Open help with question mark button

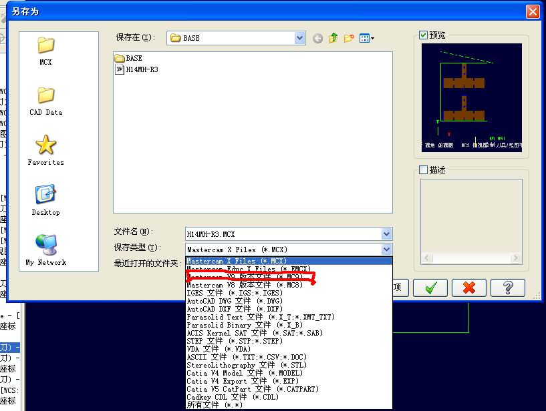click(508, 288)
